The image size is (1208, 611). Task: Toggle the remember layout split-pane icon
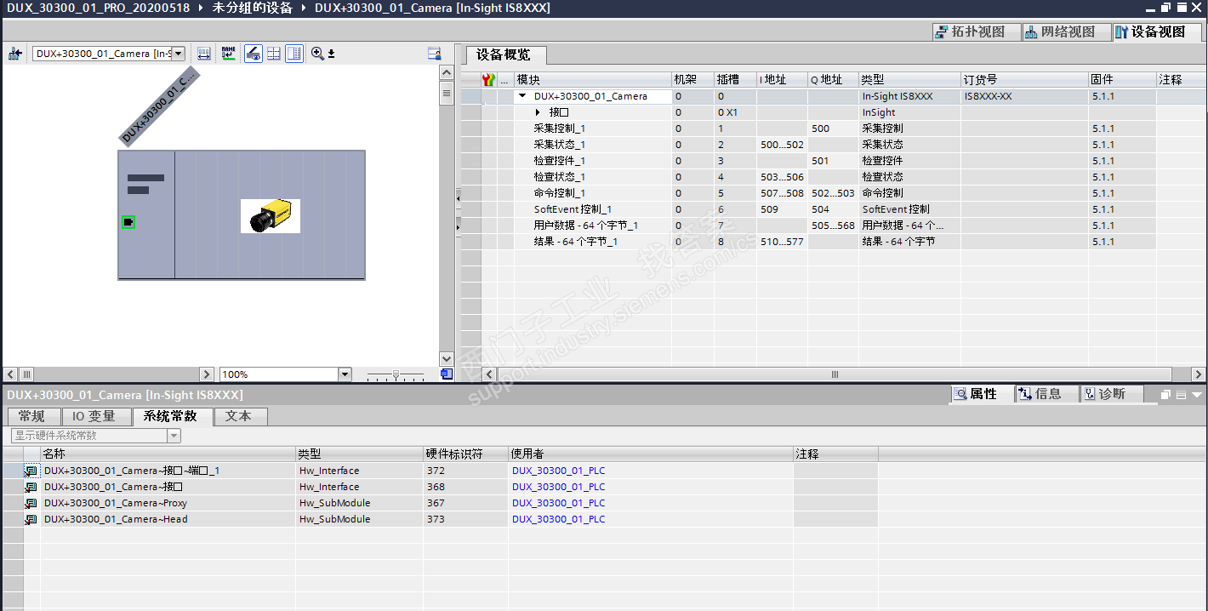(x=294, y=54)
